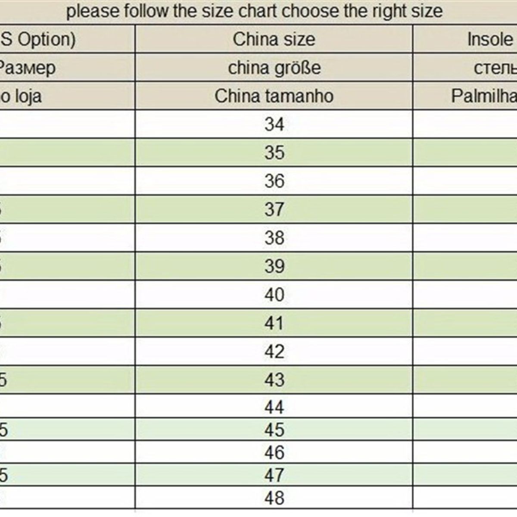Screen dimensions: 517x517
Task: Click China size 41 cell
Action: pos(274,323)
